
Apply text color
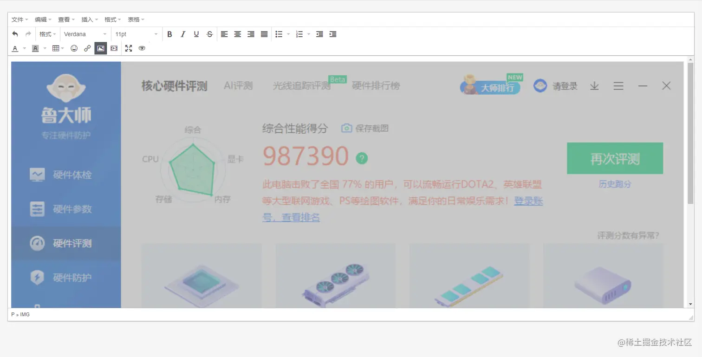coord(15,48)
